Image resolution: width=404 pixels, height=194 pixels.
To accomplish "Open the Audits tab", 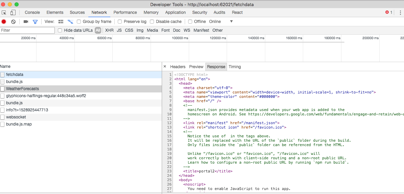I will (220, 12).
